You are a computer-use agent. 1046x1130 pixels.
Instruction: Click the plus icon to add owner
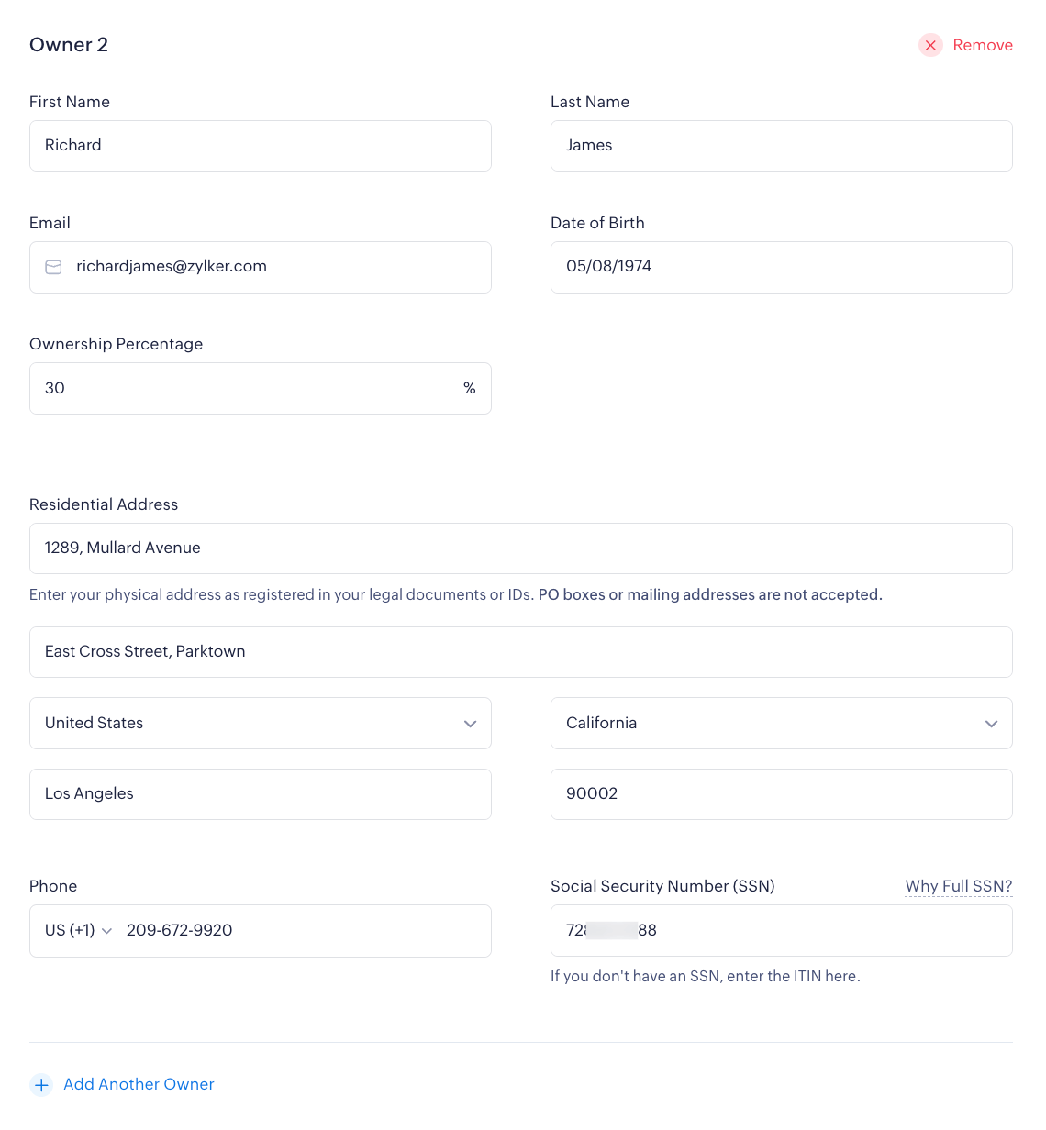41,1085
